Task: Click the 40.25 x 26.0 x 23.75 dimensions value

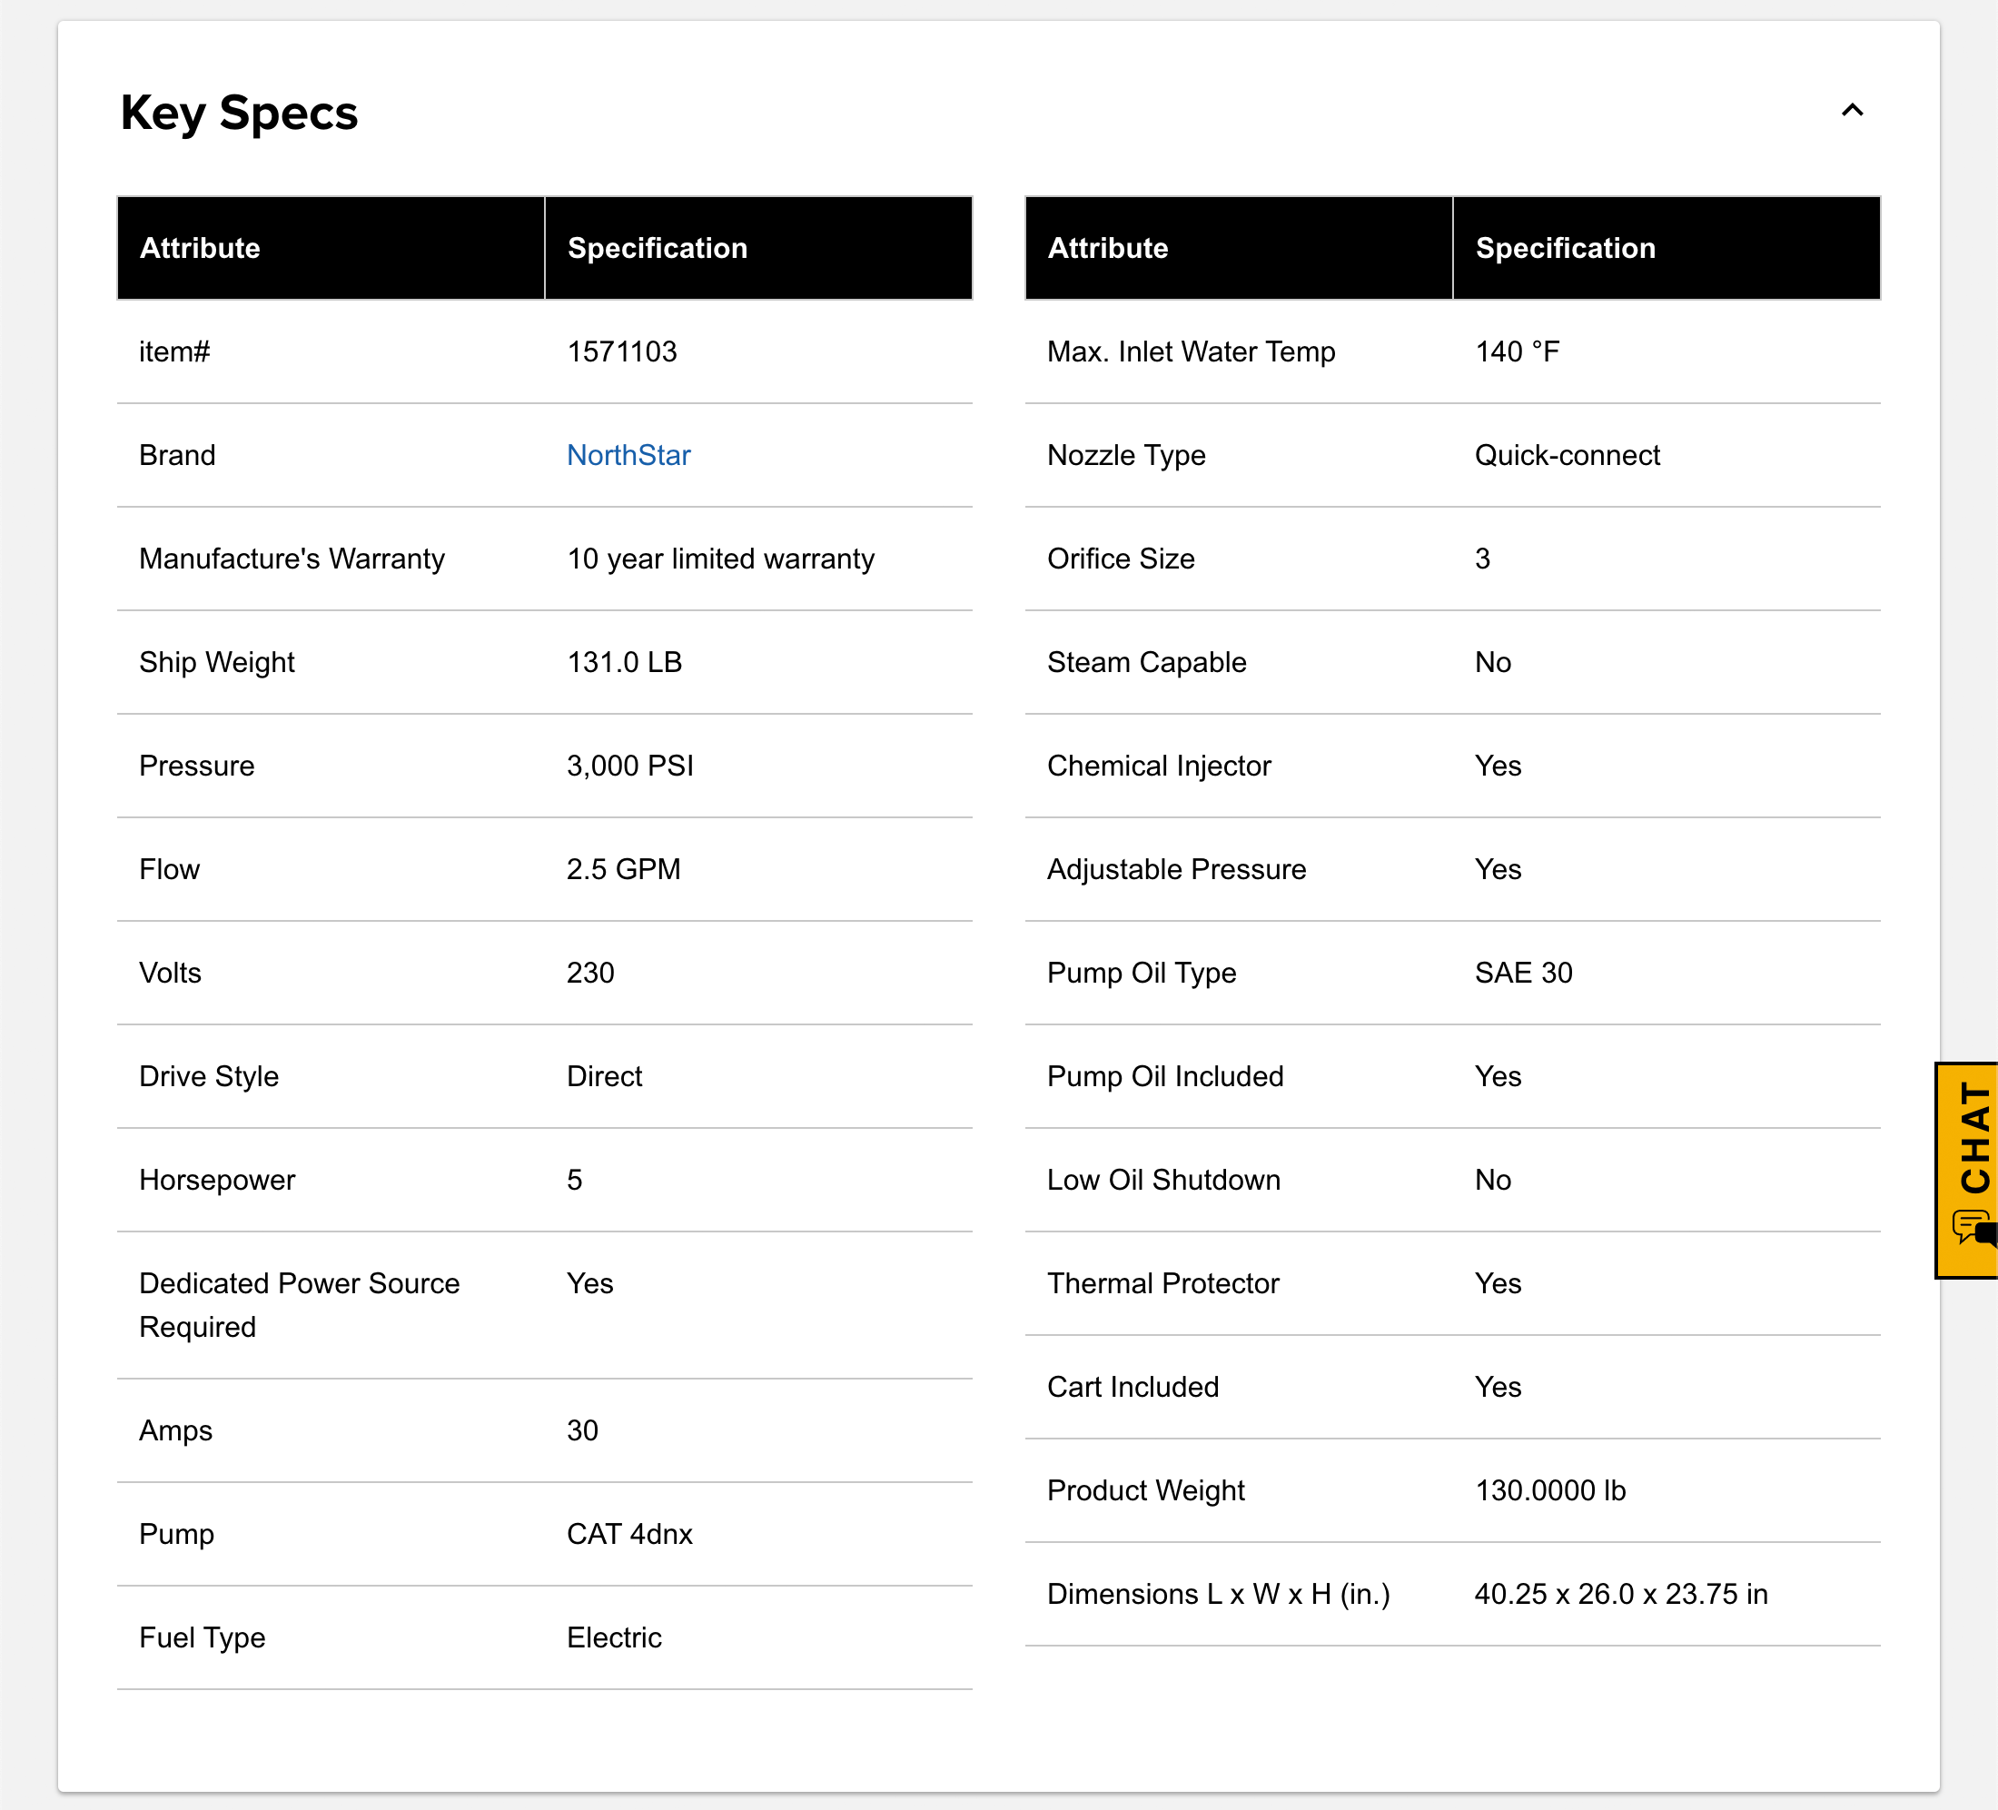Action: [x=1620, y=1594]
